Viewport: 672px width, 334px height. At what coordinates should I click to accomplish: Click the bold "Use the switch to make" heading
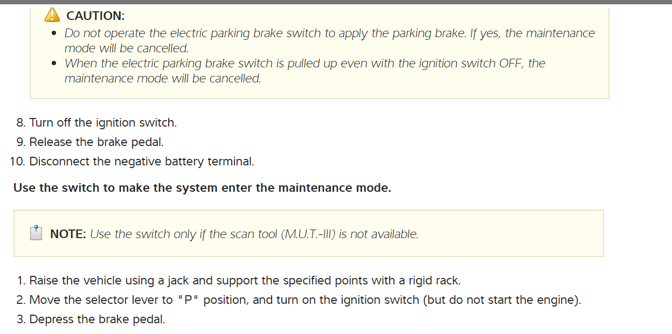[x=202, y=188]
